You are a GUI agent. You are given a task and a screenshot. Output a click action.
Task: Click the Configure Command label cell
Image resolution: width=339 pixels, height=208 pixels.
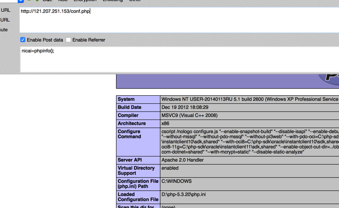(138, 142)
